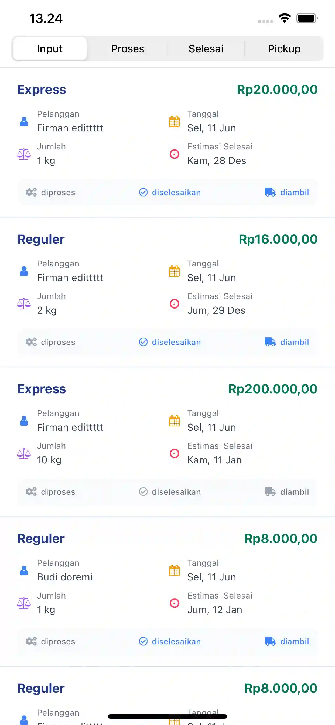Mark Budi doremi order as diselesaikan
This screenshot has height=725, width=335.
point(170,641)
